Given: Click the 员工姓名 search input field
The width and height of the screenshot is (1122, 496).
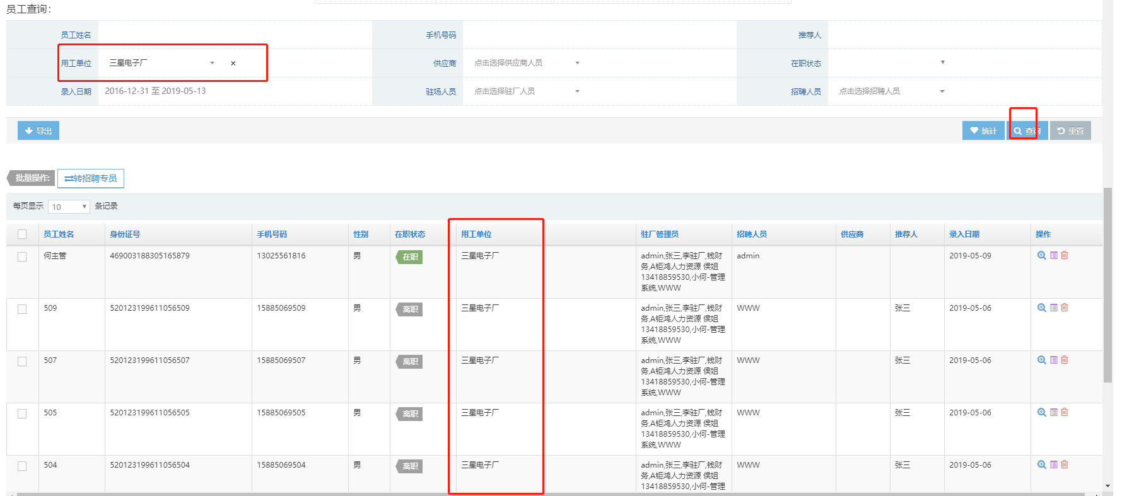Looking at the screenshot, I should 233,35.
